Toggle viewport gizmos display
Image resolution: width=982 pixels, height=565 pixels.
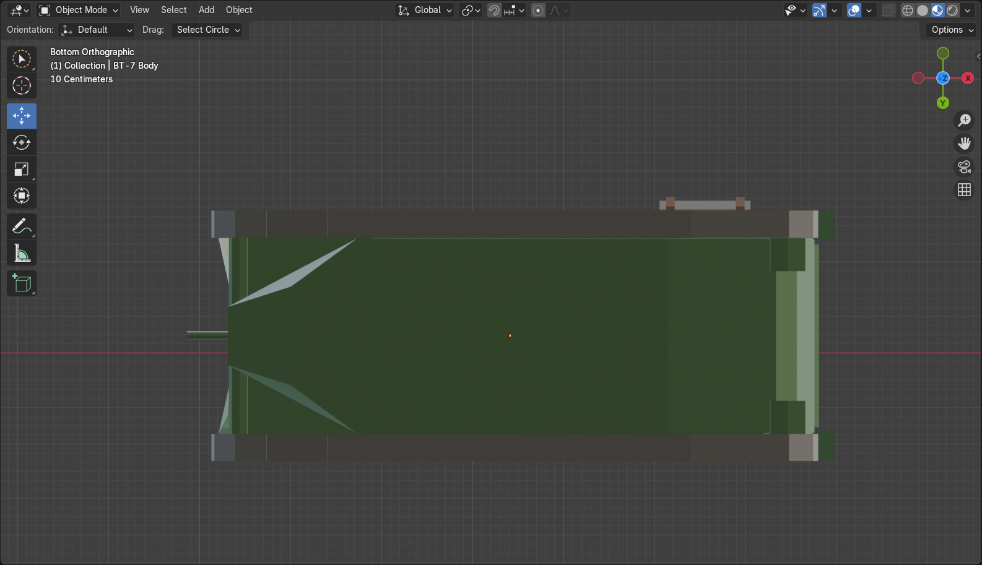click(x=819, y=11)
